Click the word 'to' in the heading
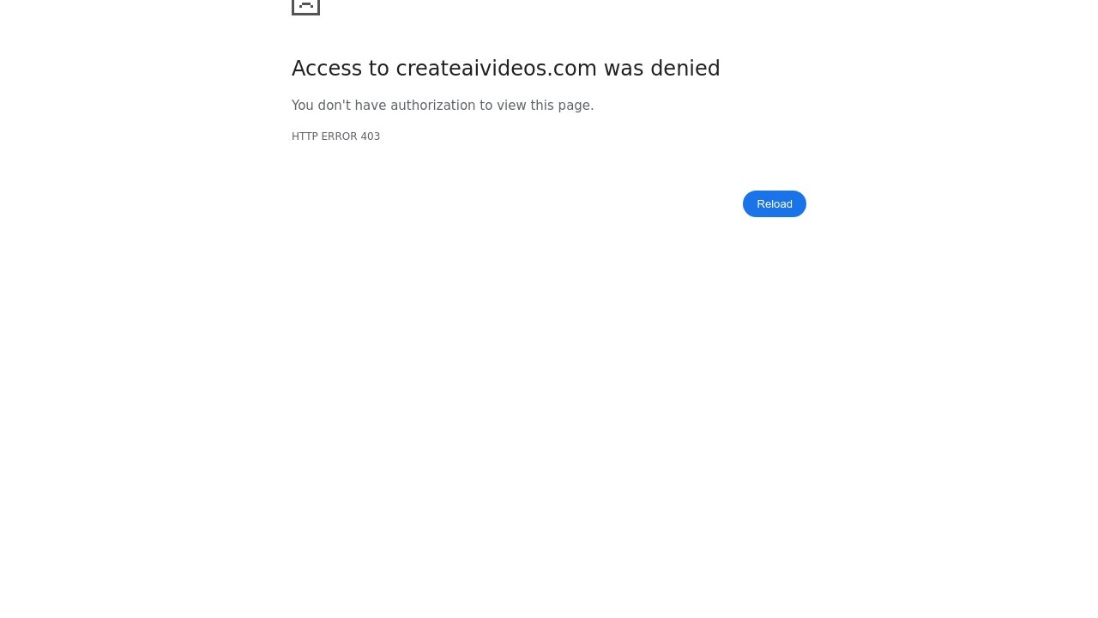The image size is (1098, 618). pyautogui.click(x=379, y=69)
